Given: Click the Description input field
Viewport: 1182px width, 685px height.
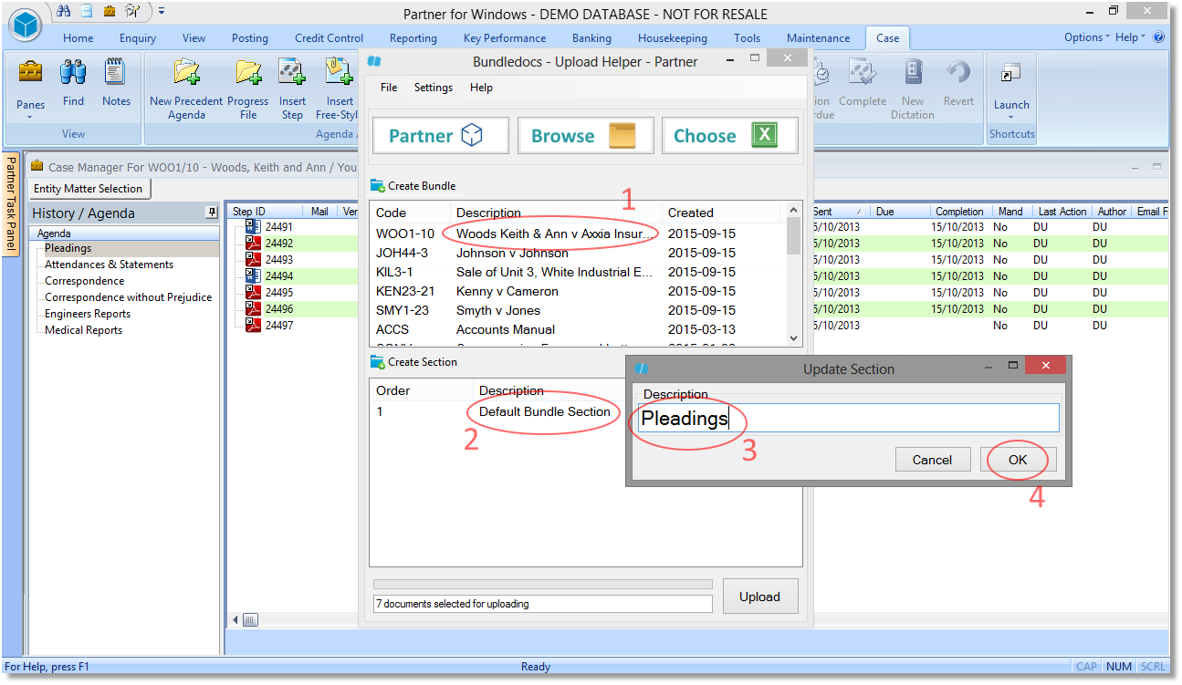Looking at the screenshot, I should (x=849, y=418).
